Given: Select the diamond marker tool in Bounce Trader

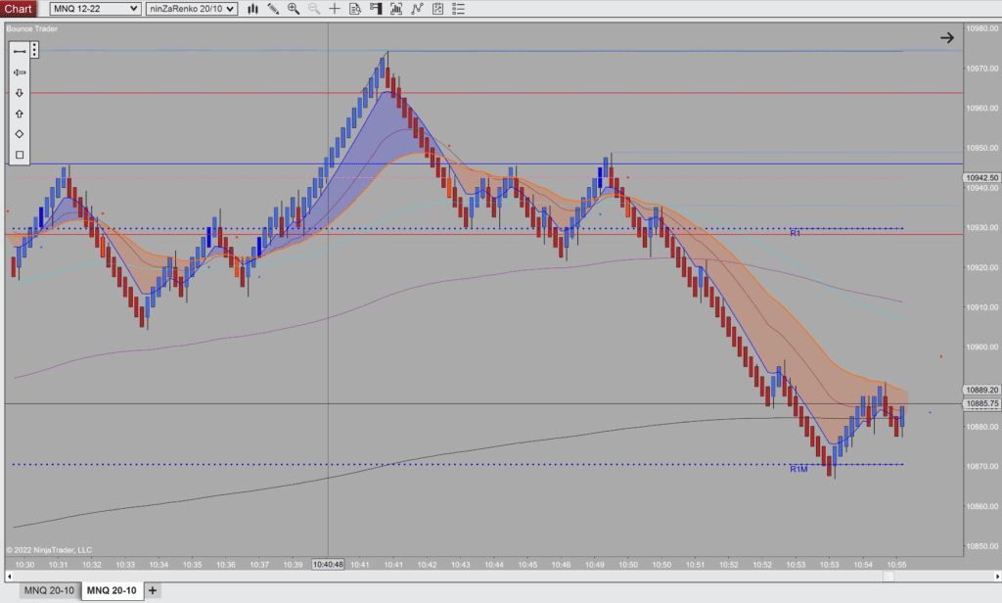Looking at the screenshot, I should pos(19,133).
